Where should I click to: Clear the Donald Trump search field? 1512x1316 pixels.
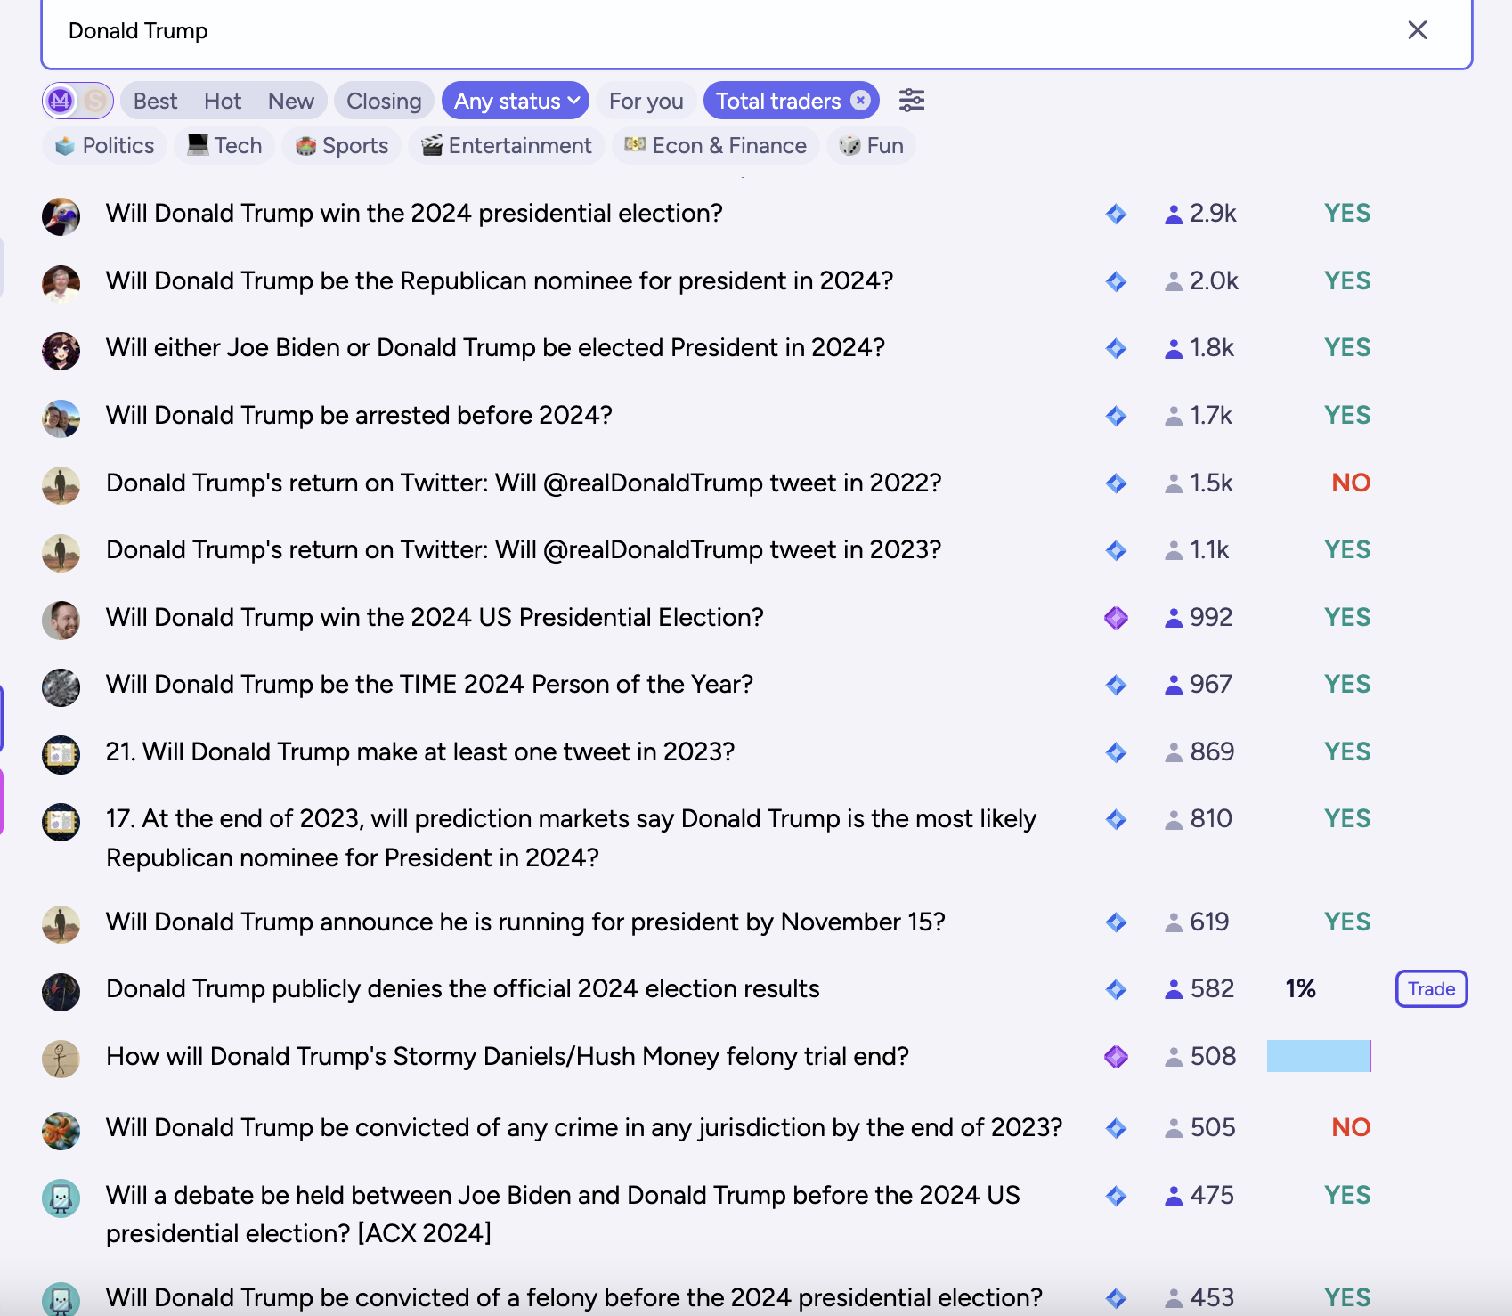pyautogui.click(x=1417, y=30)
